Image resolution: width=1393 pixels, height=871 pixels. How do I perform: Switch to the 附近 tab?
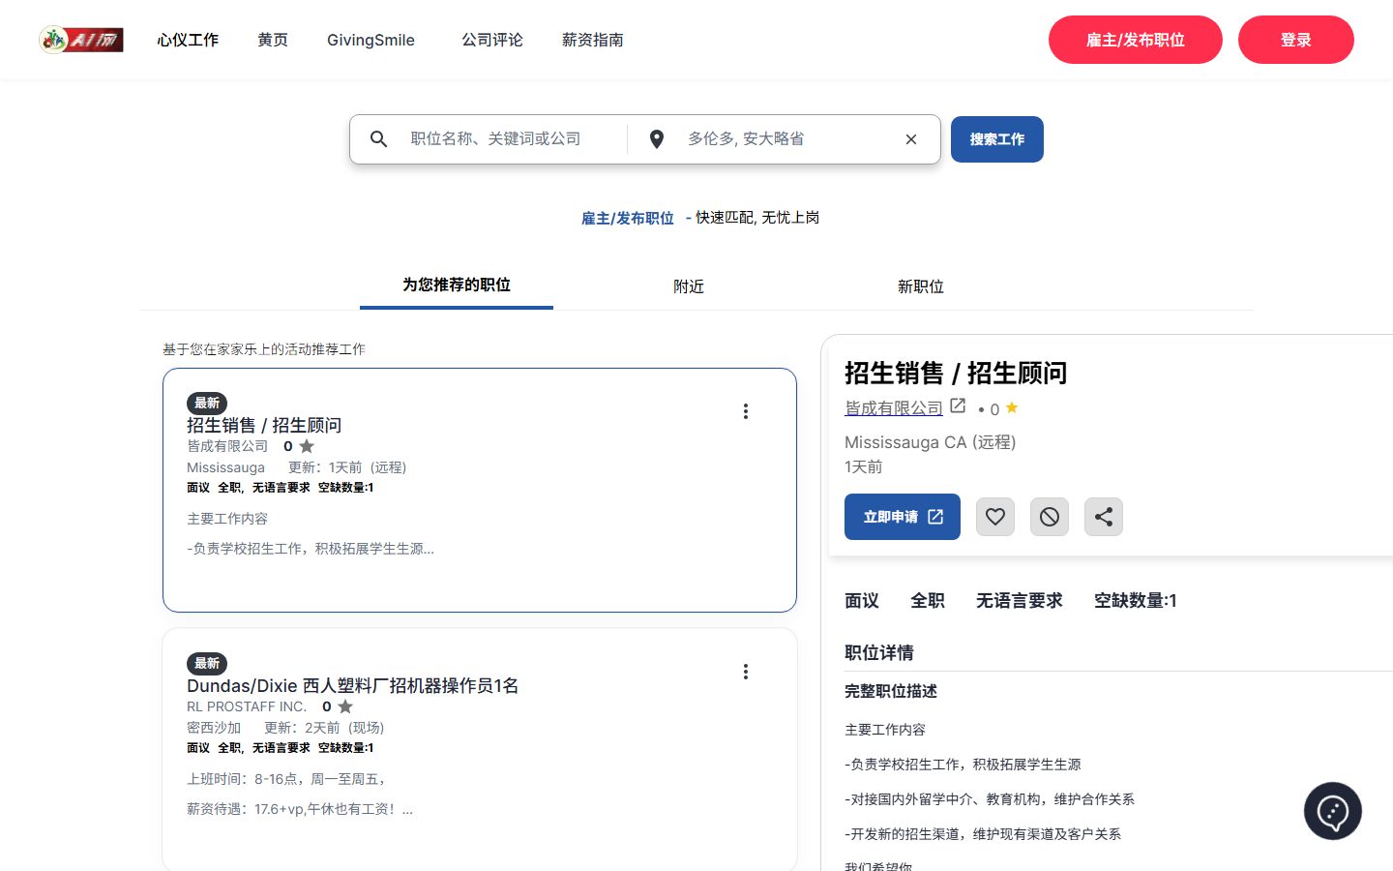pos(689,286)
